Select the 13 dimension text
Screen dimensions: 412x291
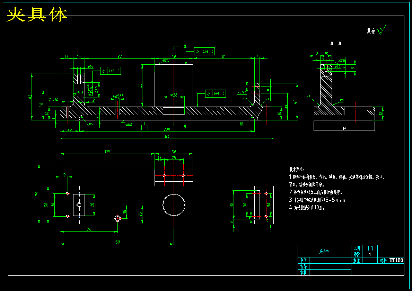[159, 158]
